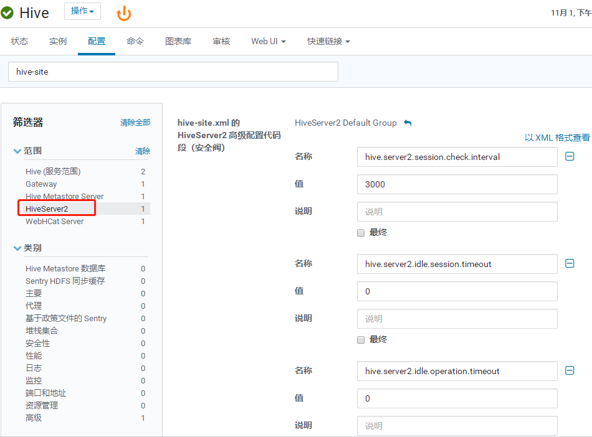Click the 清除 link beside 范围
The width and height of the screenshot is (592, 437).
(143, 151)
